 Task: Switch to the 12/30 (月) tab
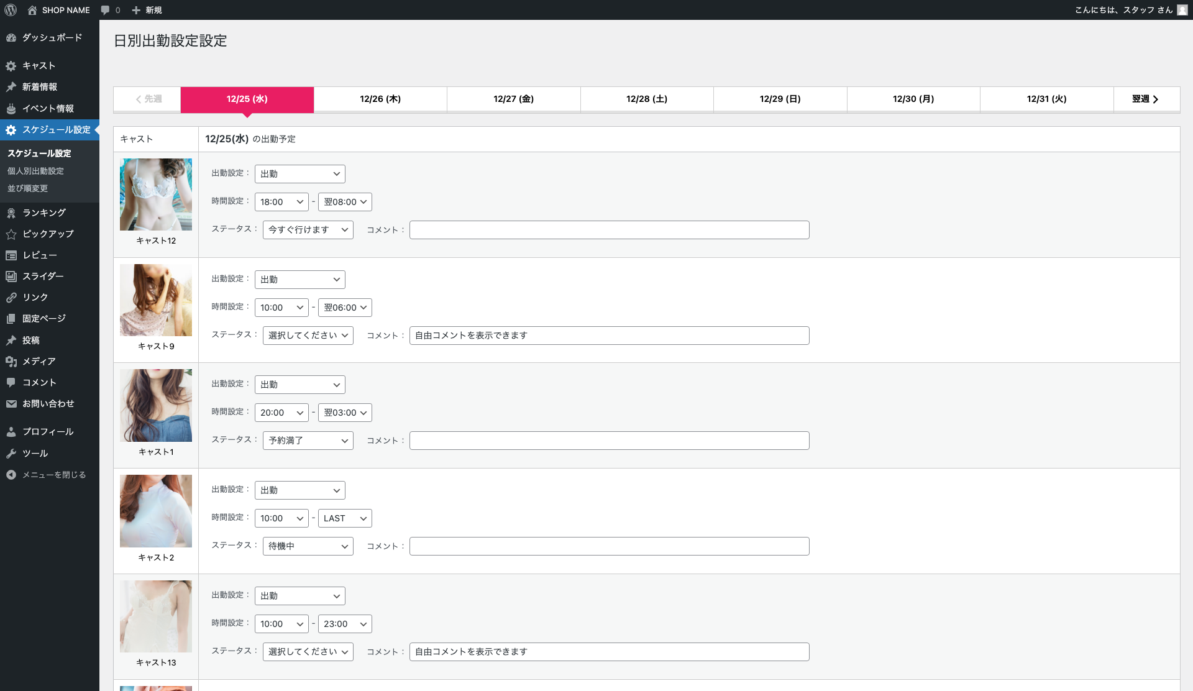pos(913,99)
